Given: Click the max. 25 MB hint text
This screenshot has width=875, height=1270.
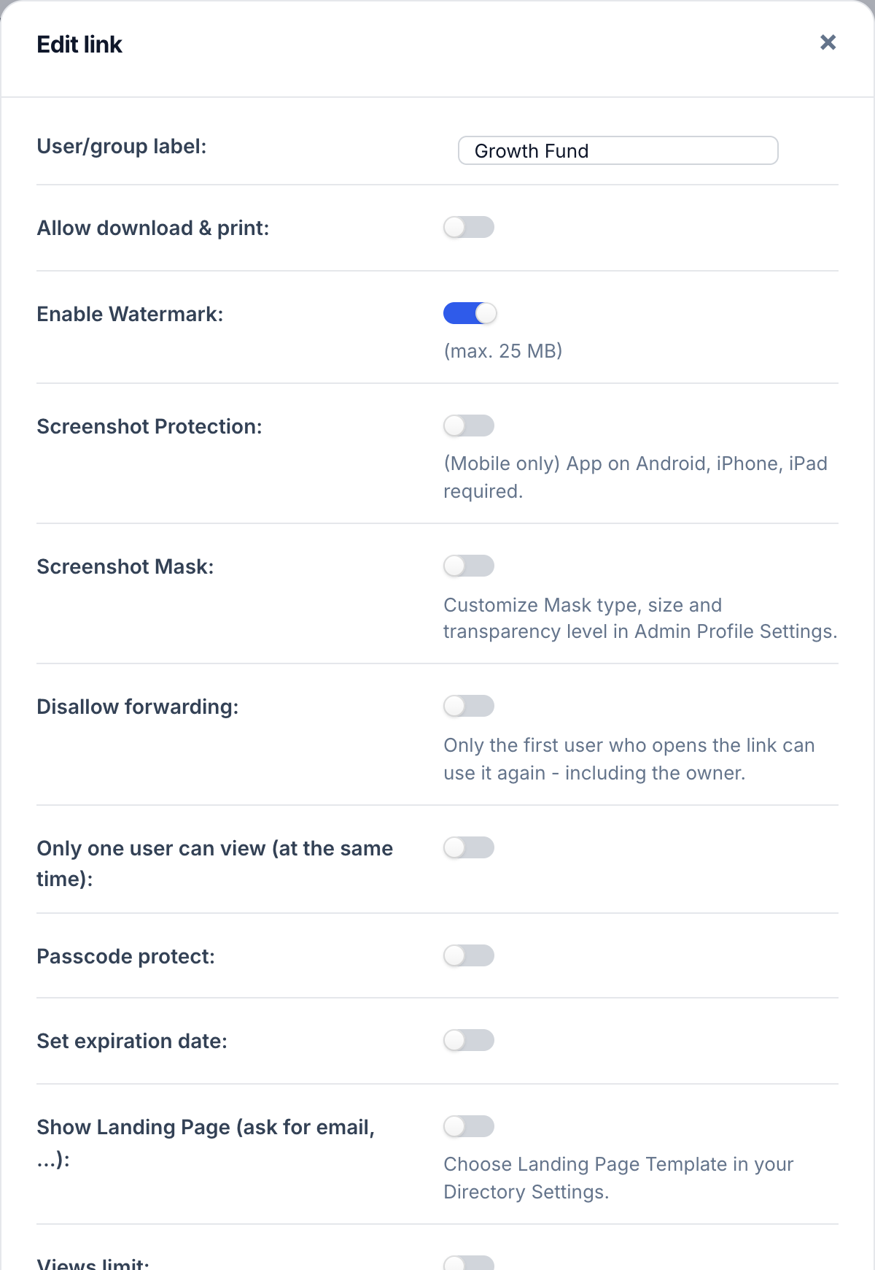Looking at the screenshot, I should [x=503, y=351].
